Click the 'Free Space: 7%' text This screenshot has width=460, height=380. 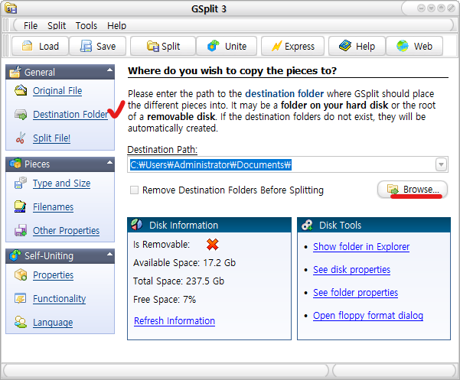[165, 300]
